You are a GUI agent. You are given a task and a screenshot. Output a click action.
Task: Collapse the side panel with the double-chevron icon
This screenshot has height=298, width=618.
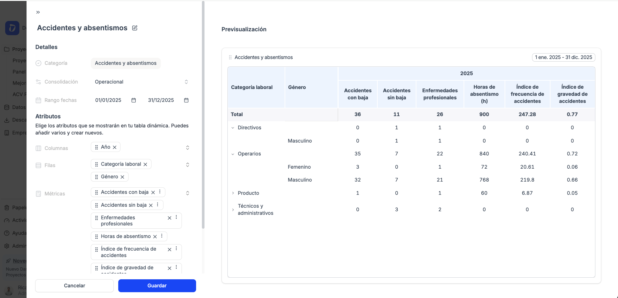pos(38,12)
